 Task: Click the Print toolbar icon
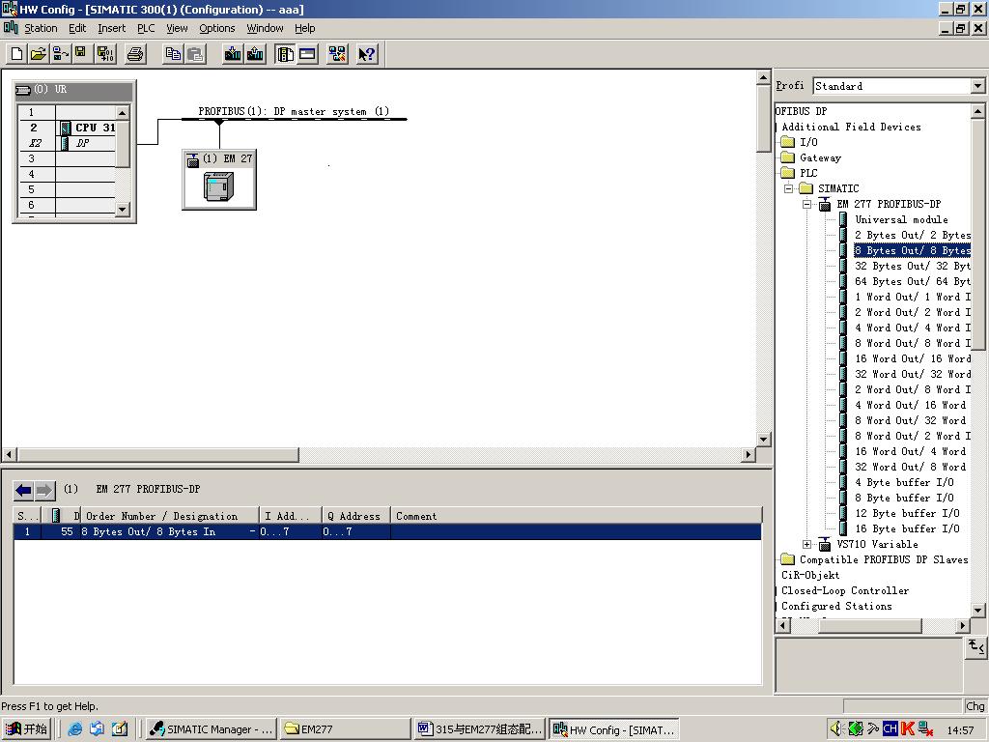(135, 54)
